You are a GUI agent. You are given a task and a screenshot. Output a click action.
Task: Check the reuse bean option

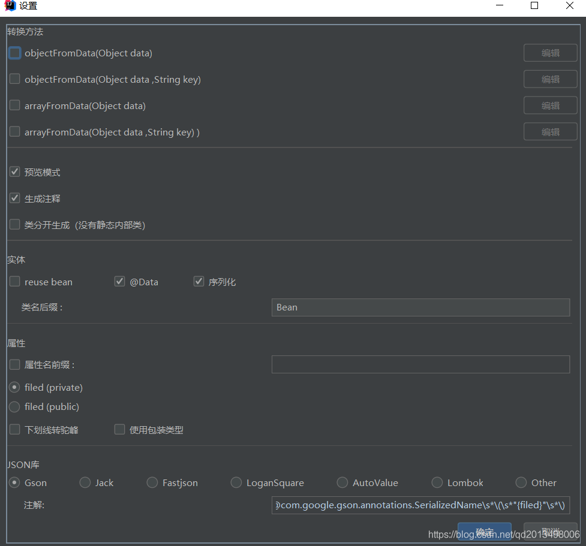(14, 281)
